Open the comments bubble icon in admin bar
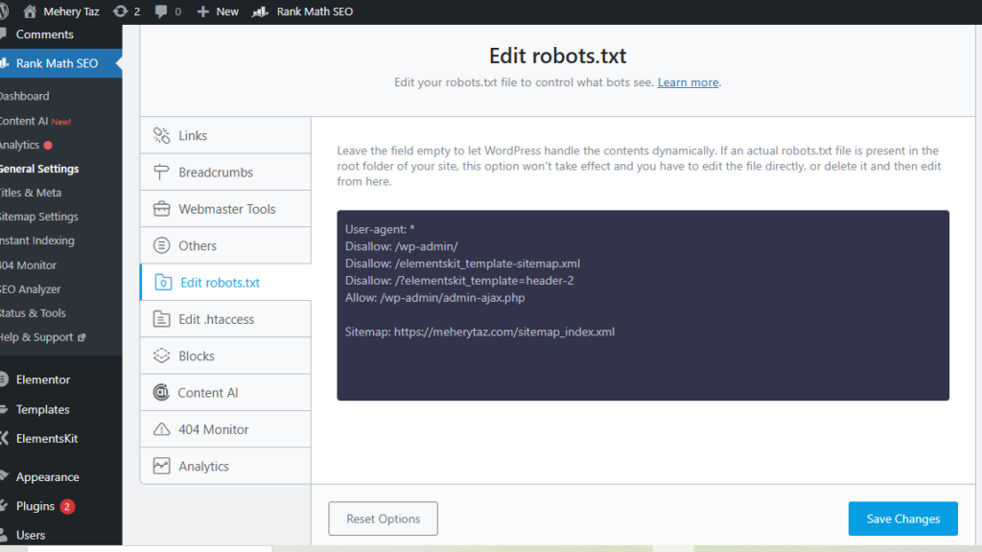Viewport: 982px width, 552px height. (161, 11)
